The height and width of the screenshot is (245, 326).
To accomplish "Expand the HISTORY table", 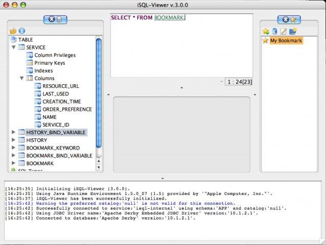I will [13, 140].
